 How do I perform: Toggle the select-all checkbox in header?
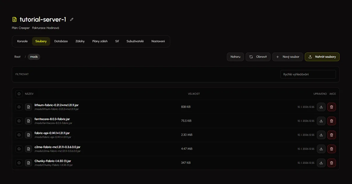coord(19,94)
